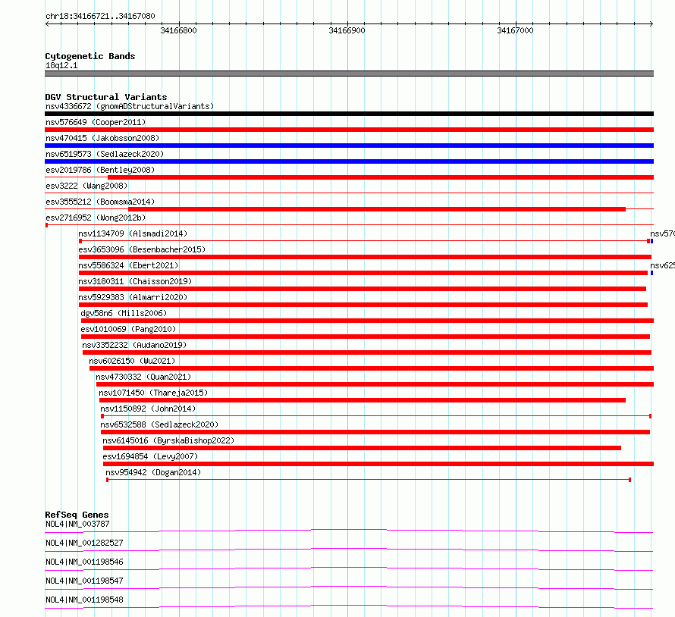Open nsv576649 (Cooper2011) variant label
This screenshot has width=675, height=617.
[96, 122]
